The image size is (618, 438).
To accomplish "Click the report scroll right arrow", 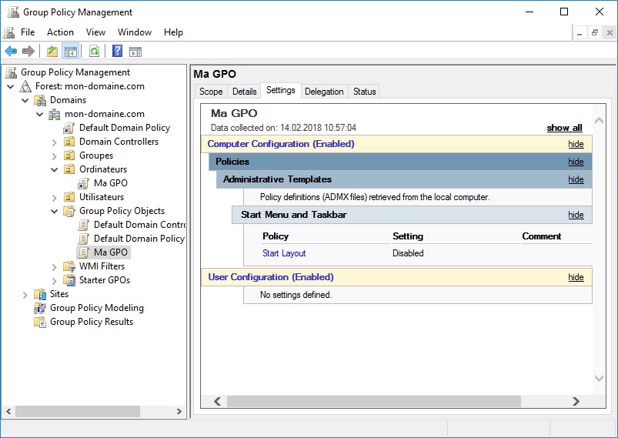I will [x=576, y=401].
